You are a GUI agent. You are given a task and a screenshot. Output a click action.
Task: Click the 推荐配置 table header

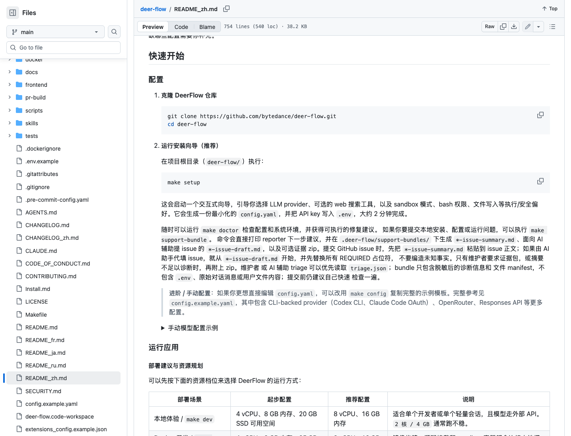tap(358, 400)
